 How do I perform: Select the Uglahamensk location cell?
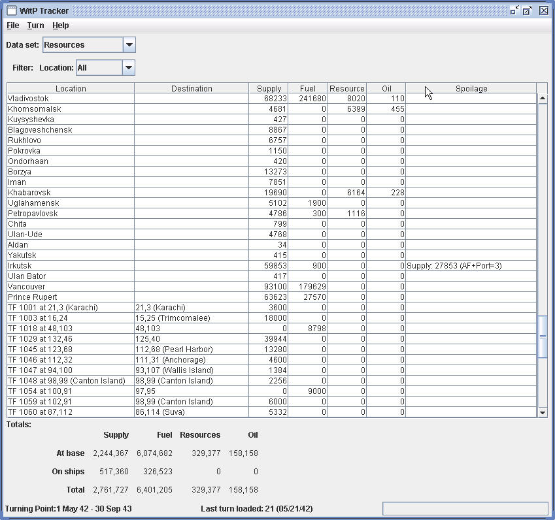click(x=71, y=203)
